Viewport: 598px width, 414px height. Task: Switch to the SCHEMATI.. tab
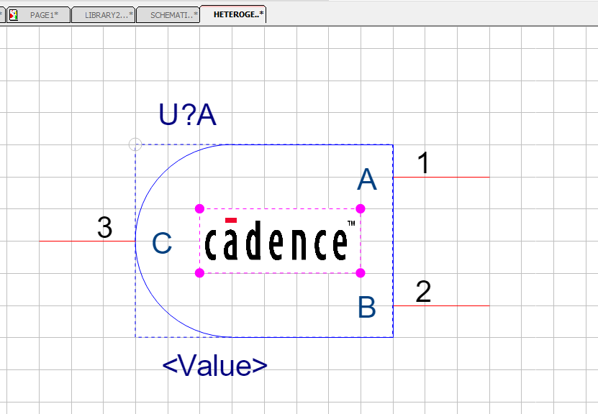(168, 15)
